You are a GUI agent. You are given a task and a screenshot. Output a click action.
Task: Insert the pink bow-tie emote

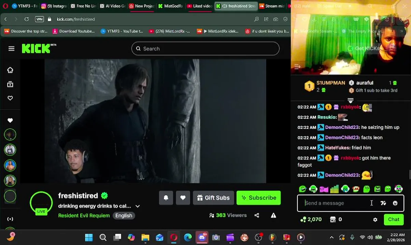point(324,189)
